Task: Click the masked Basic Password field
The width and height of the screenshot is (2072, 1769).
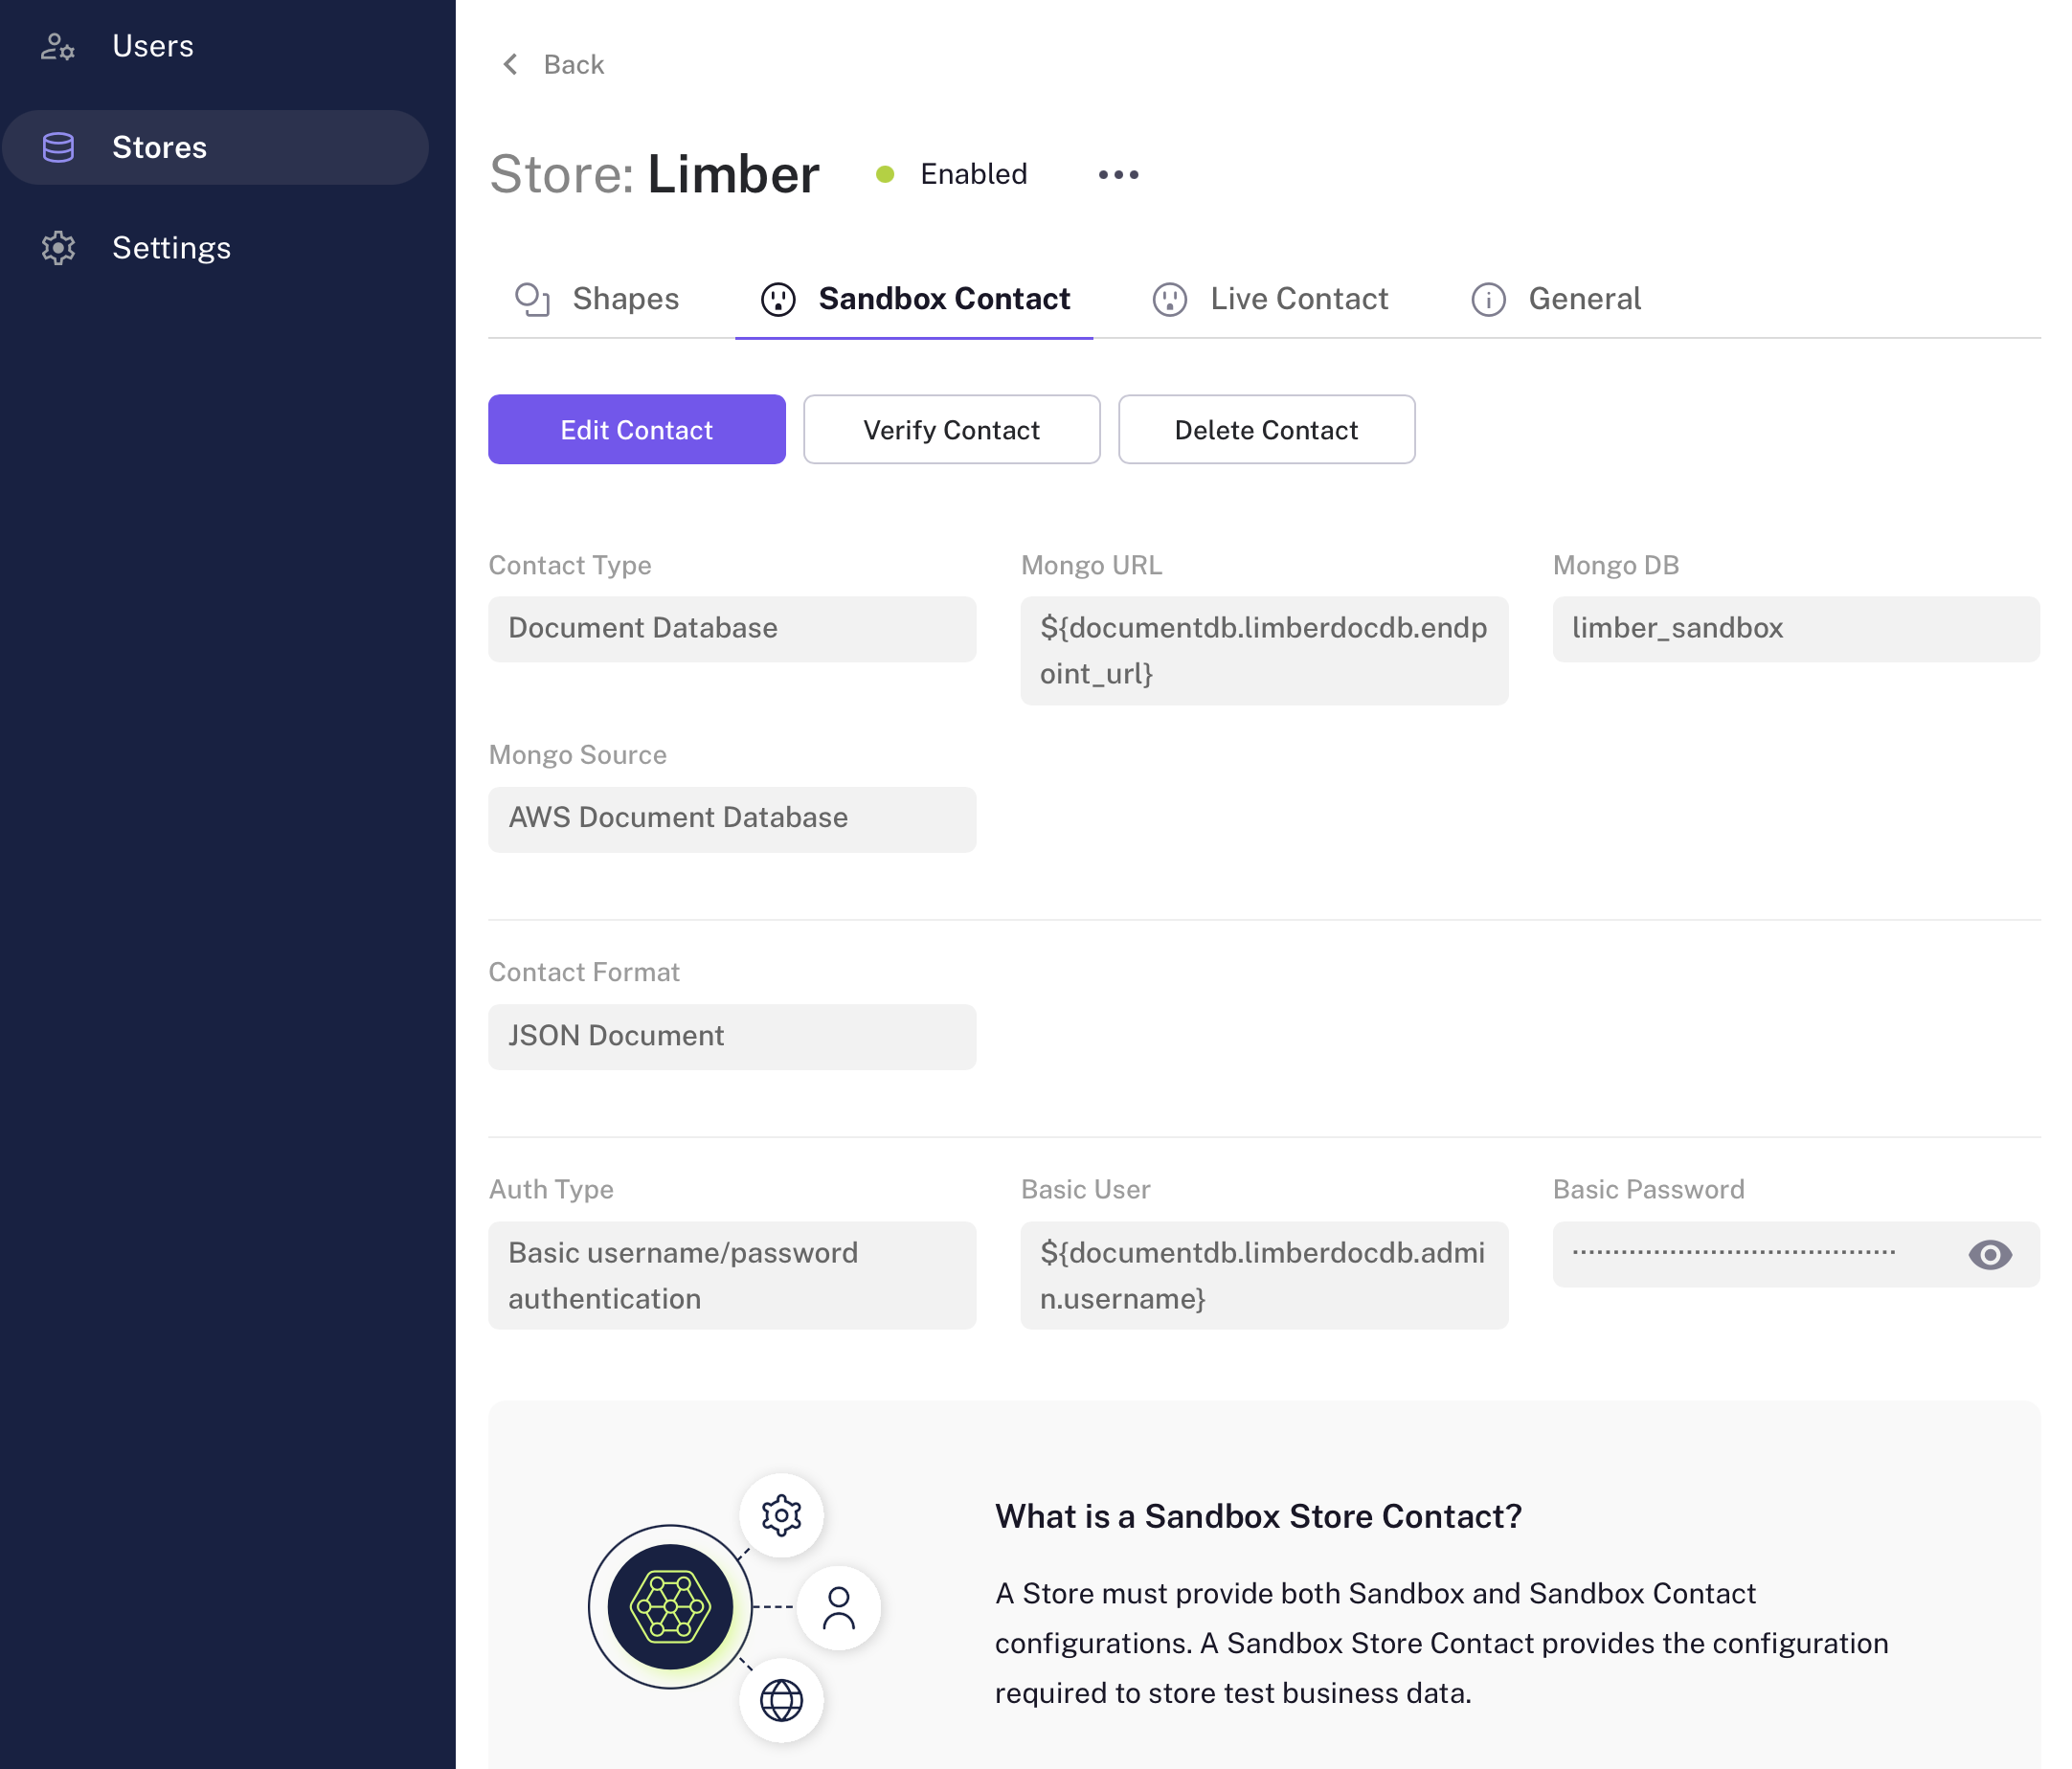Action: (x=1796, y=1254)
